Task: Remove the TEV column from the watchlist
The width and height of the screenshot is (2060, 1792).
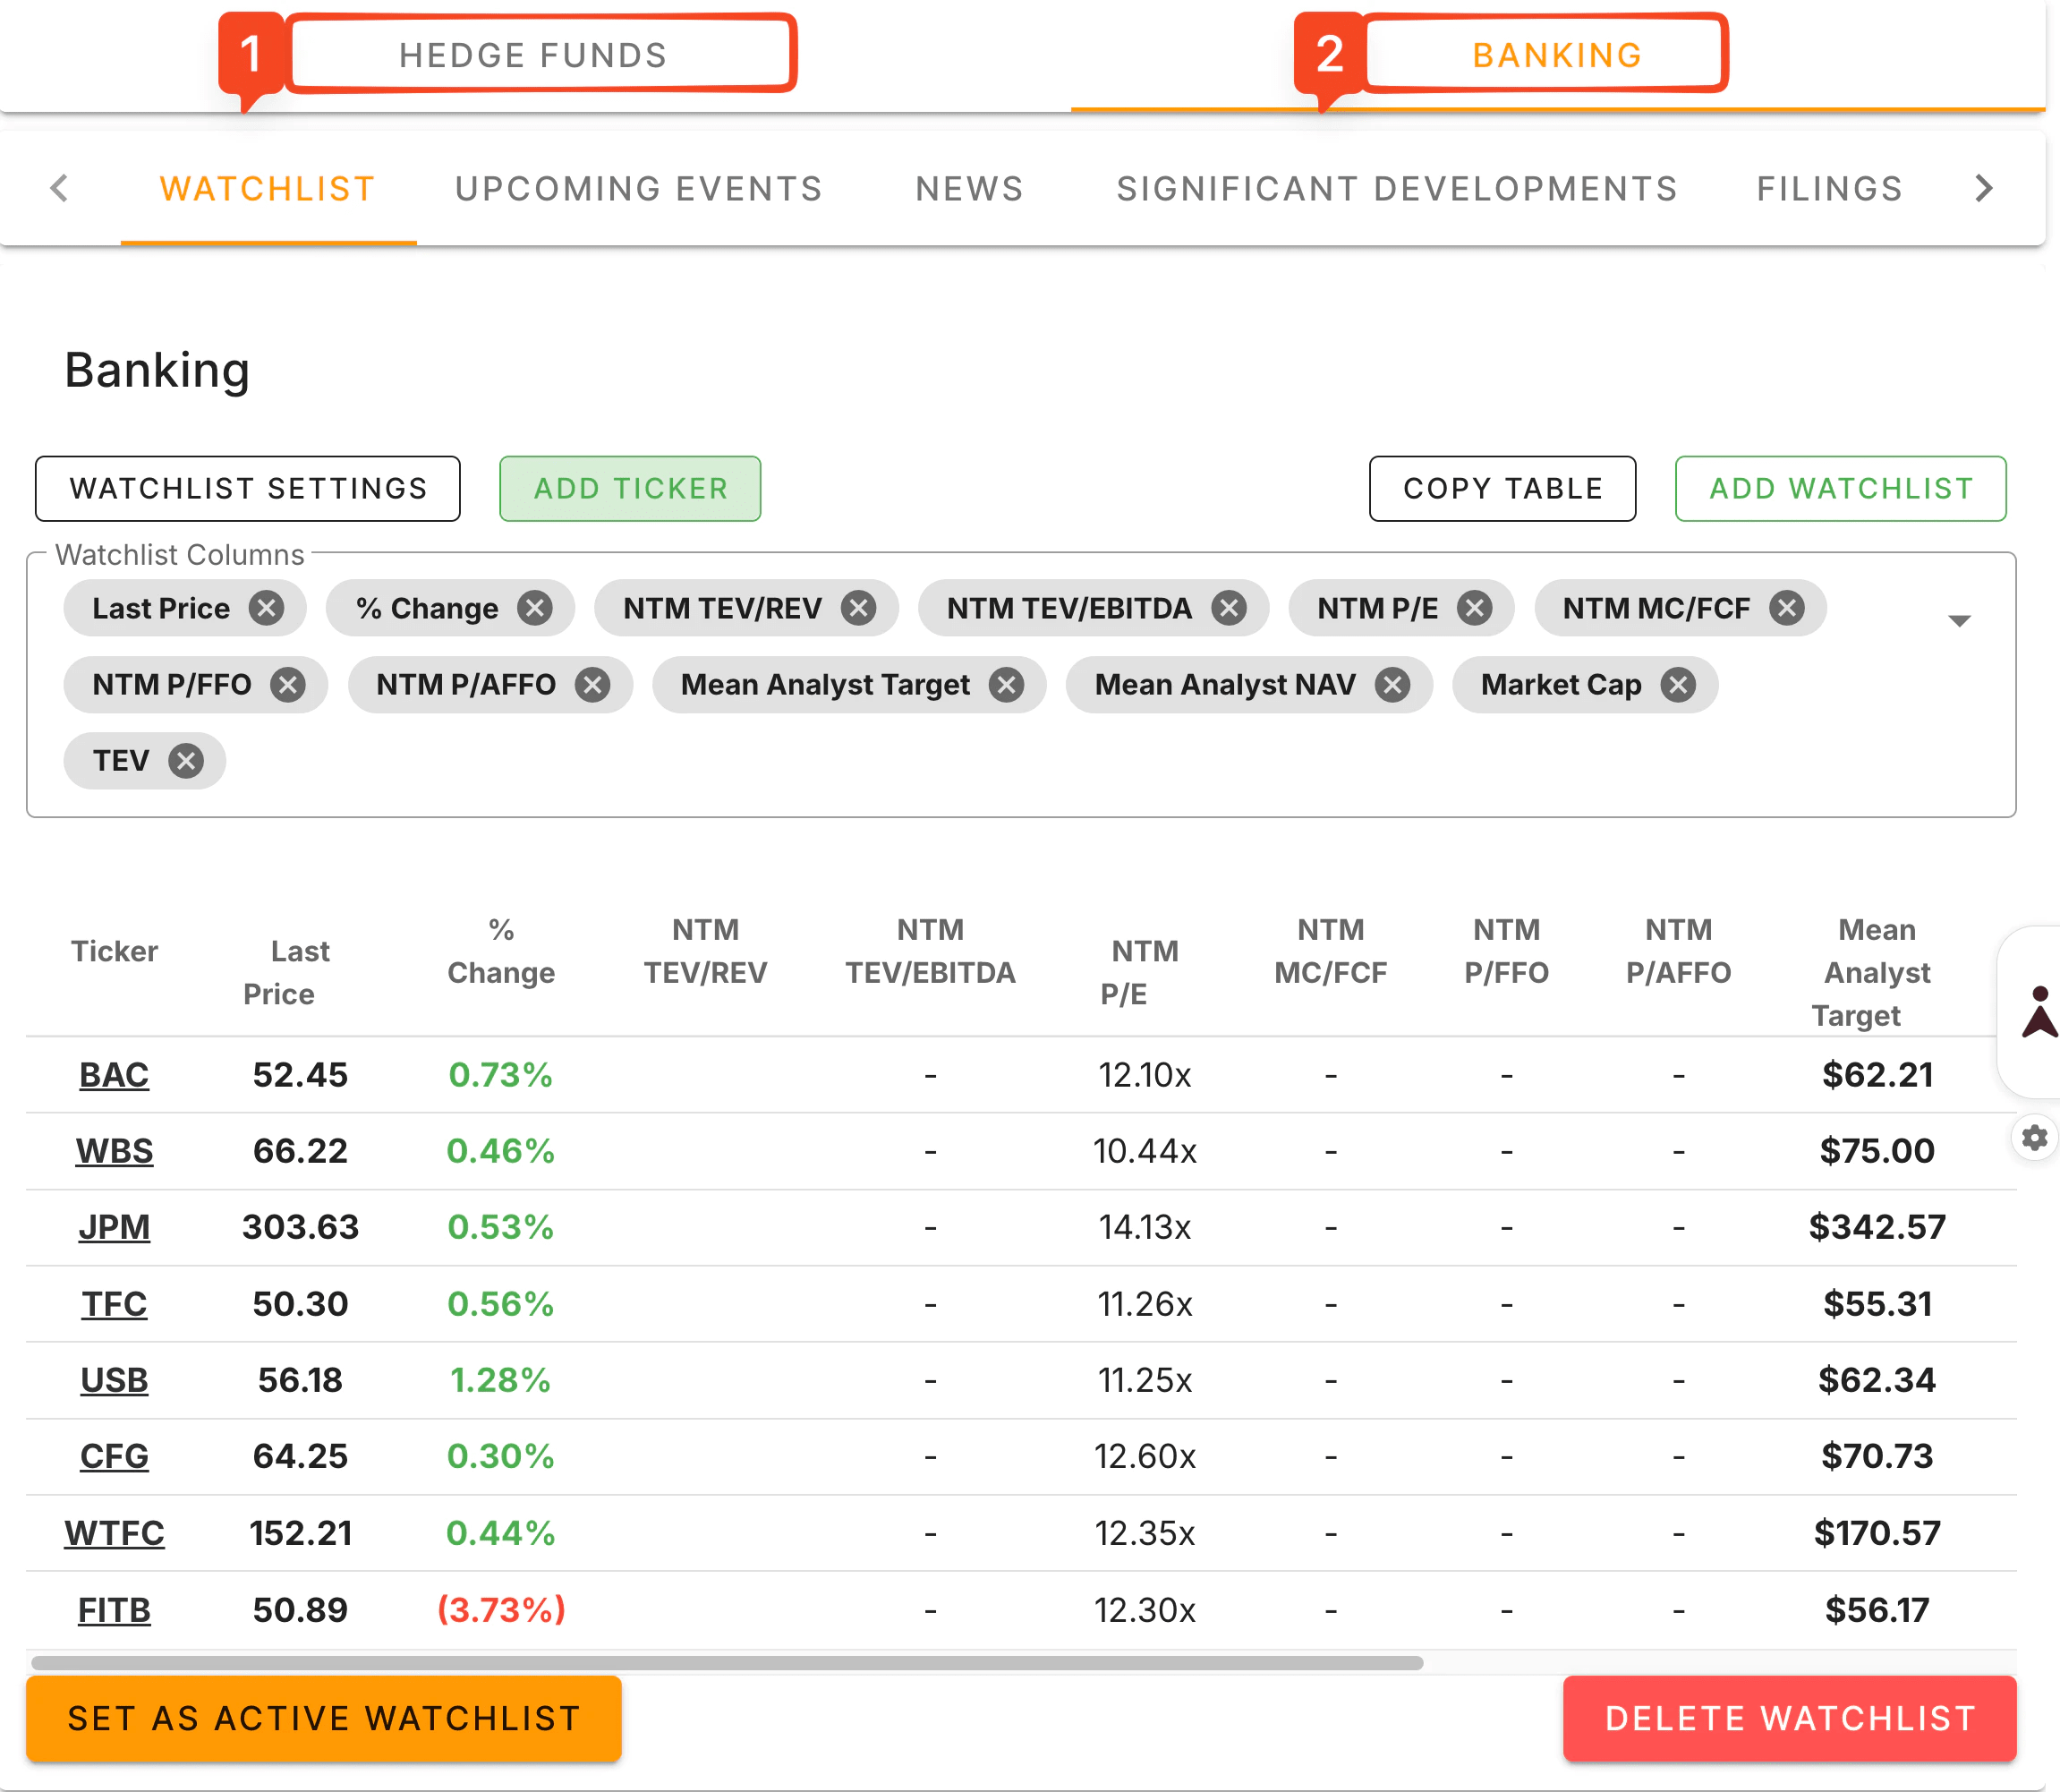Action: [186, 760]
